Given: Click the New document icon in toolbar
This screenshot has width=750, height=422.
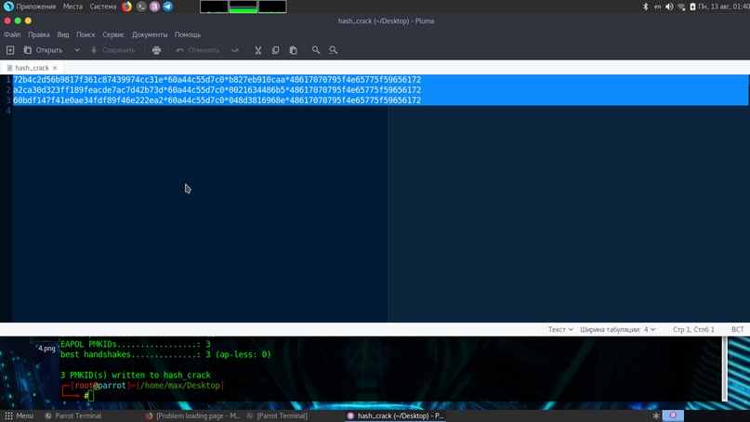Looking at the screenshot, I should [x=10, y=50].
